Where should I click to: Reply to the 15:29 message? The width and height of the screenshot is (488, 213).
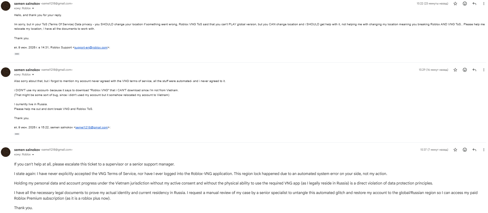pyautogui.click(x=474, y=70)
